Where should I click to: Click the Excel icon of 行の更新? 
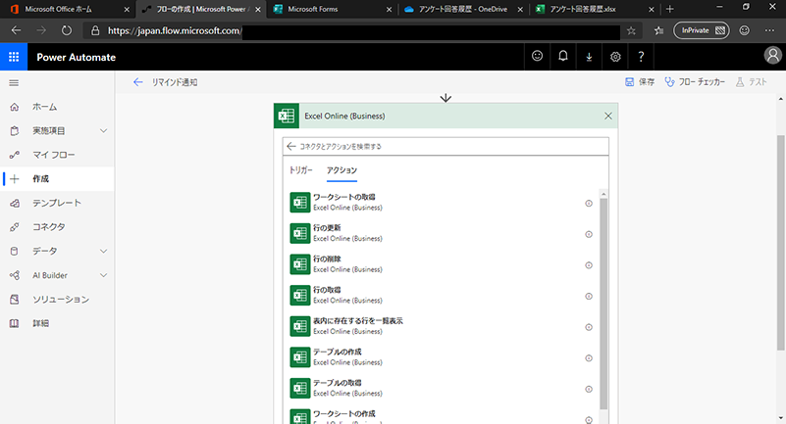[x=300, y=233]
